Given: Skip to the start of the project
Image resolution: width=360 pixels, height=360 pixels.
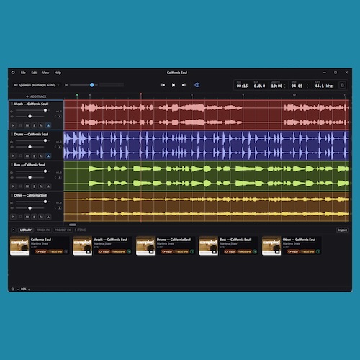Looking at the screenshot, I should coord(163,85).
